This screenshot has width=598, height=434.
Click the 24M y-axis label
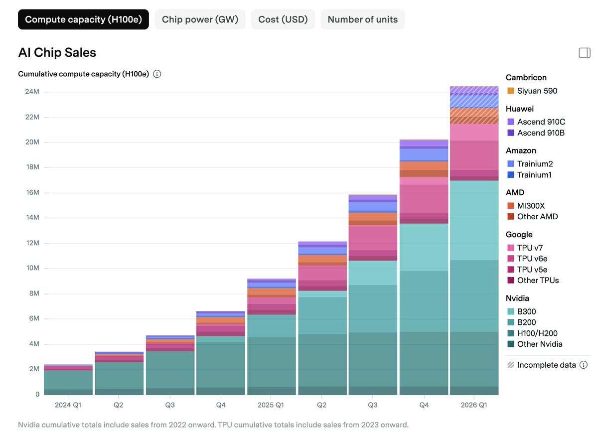point(33,92)
